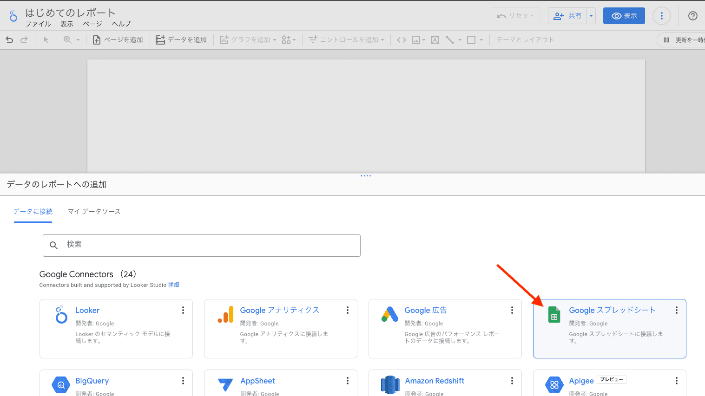Open the 詳細 link under Google Connectors
The height and width of the screenshot is (396, 705).
(x=174, y=285)
